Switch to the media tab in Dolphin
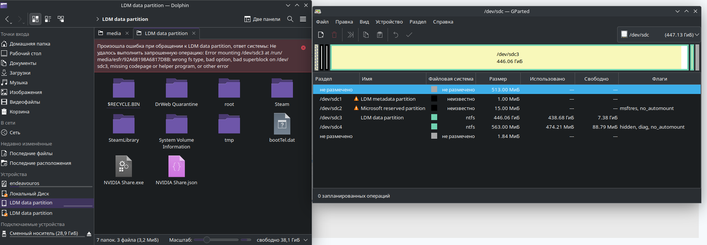 click(x=113, y=33)
